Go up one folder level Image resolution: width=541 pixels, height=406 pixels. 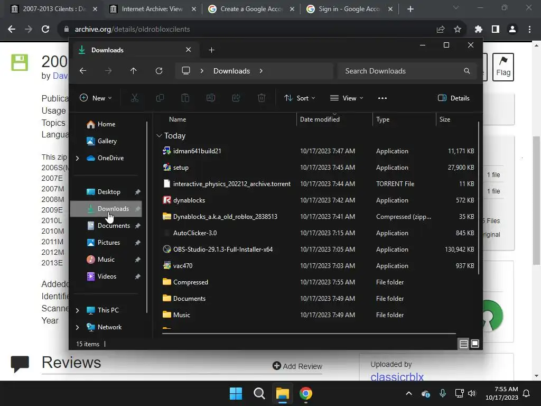point(134,71)
